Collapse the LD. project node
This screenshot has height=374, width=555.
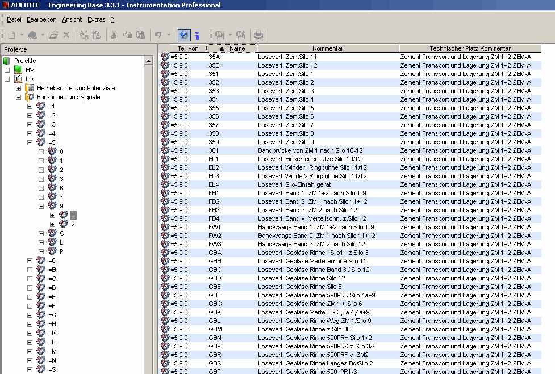7,79
